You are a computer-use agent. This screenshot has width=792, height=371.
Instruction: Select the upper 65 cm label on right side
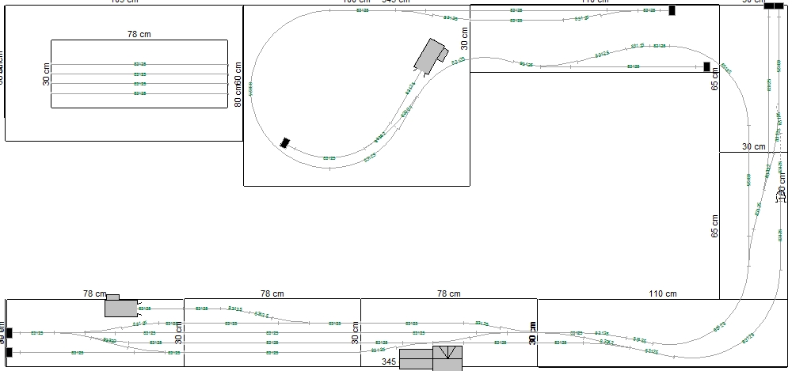point(715,81)
